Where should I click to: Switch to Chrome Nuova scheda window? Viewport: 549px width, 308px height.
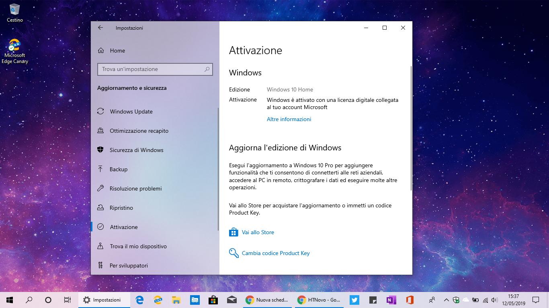267,300
